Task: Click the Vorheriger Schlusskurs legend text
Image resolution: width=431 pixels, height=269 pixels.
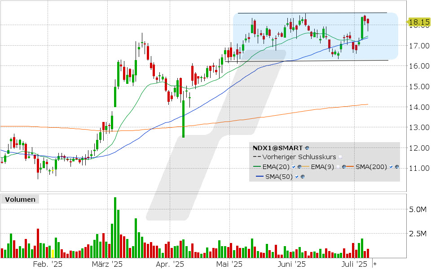Action: coord(299,157)
